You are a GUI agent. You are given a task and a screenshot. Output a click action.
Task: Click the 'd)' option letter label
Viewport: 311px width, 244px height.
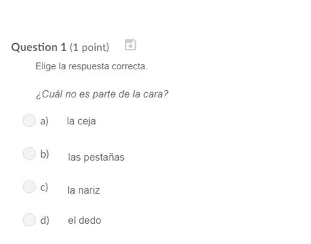point(45,220)
